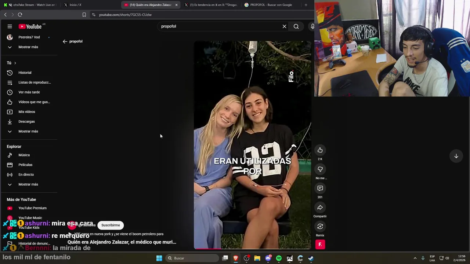Click the magnifier search button
The height and width of the screenshot is (264, 470).
click(296, 26)
